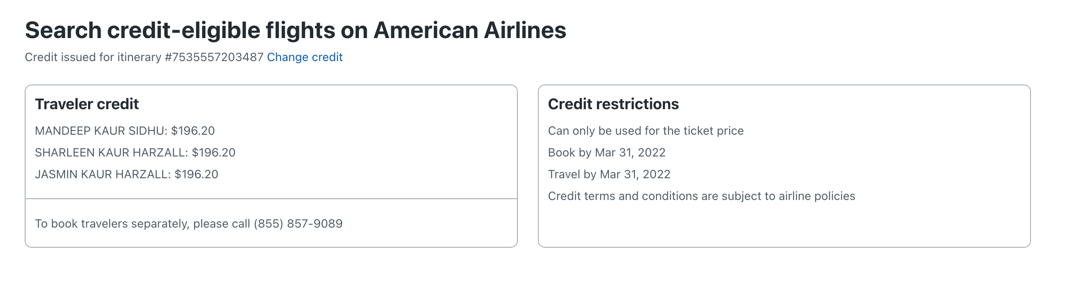The height and width of the screenshot is (287, 1080).
Task: Click the "Search credit-eligible flights" heading text
Action: click(x=180, y=31)
